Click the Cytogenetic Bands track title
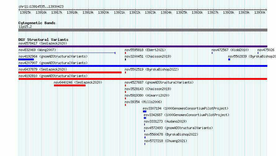 click(37, 23)
